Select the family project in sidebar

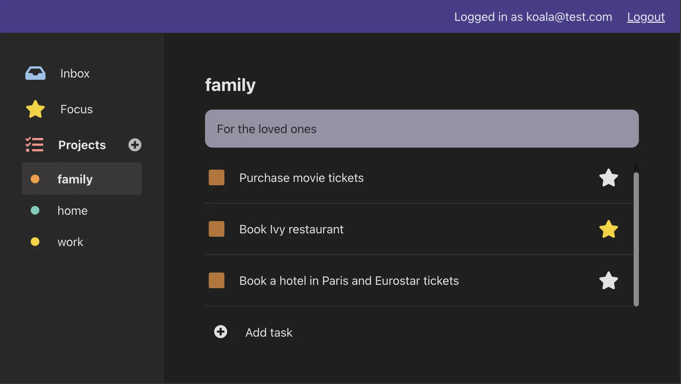point(75,179)
